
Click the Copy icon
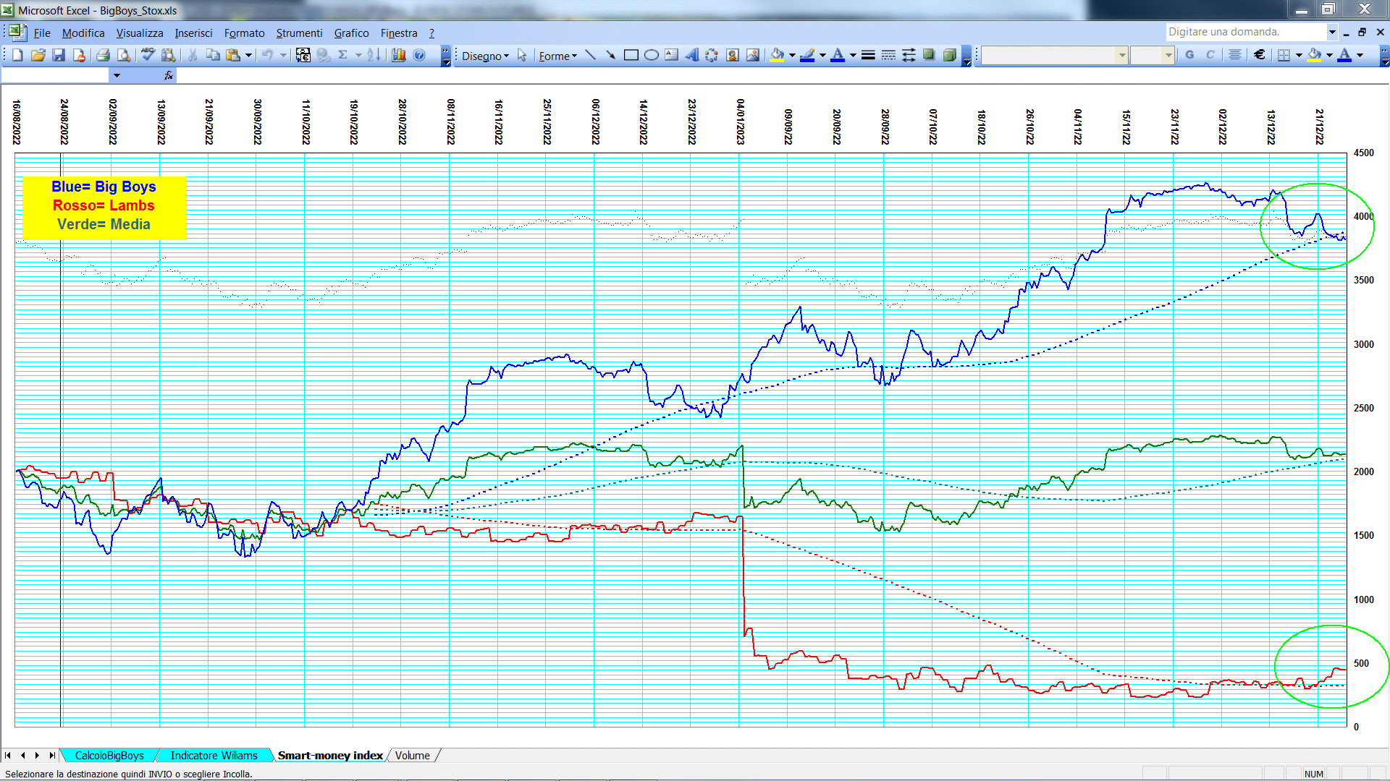[213, 56]
